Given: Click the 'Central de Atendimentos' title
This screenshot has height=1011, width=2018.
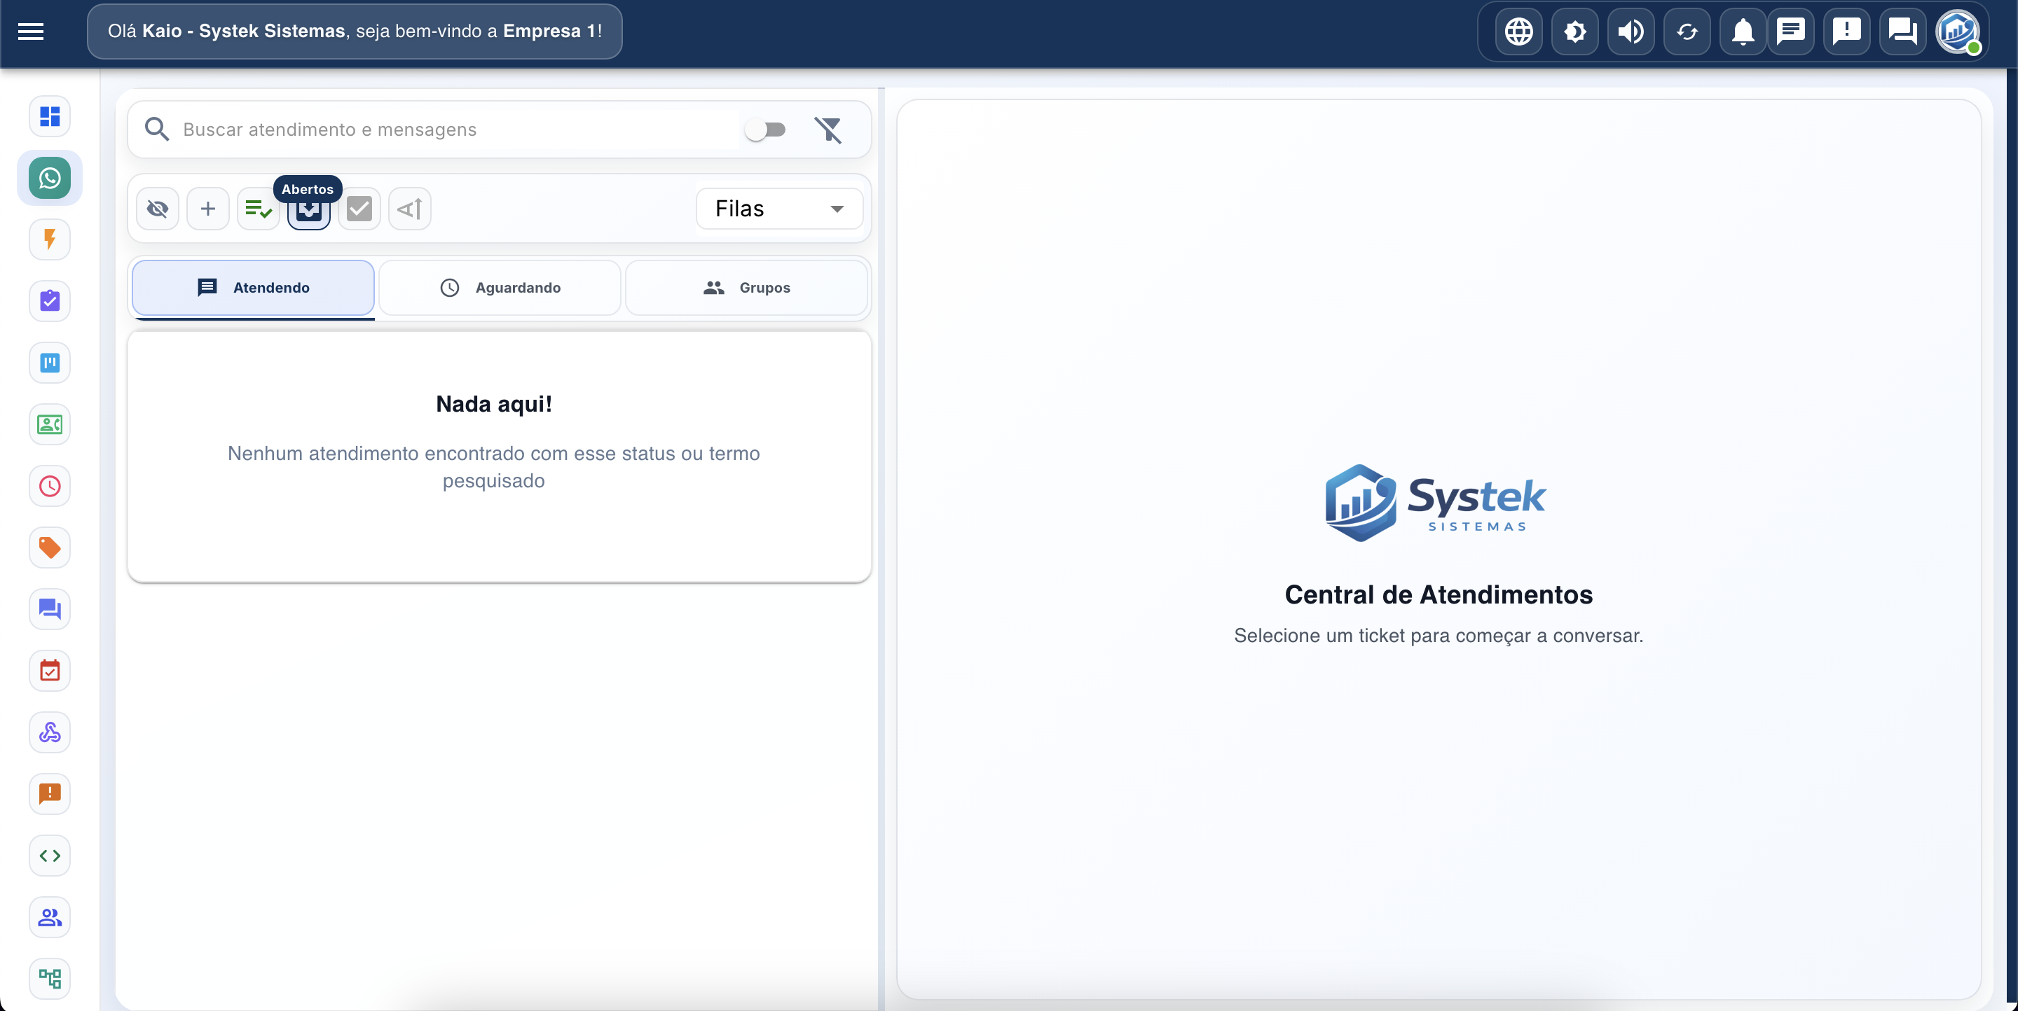Looking at the screenshot, I should pos(1439,594).
